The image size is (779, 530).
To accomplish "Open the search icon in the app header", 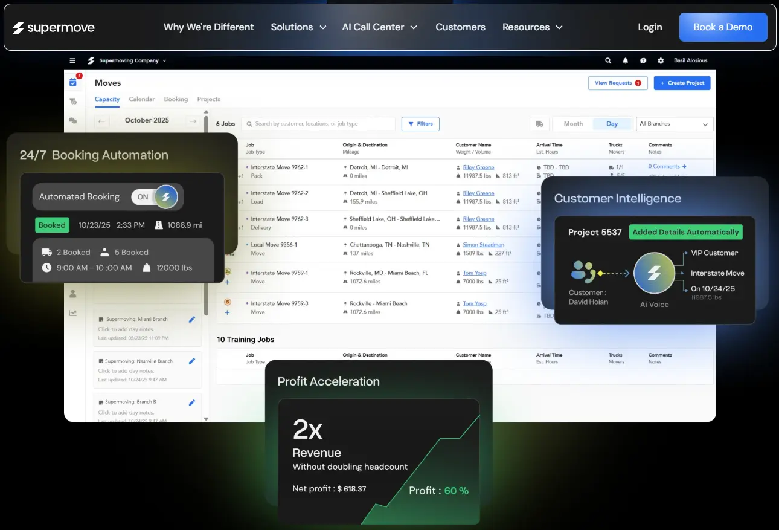I will tap(608, 60).
